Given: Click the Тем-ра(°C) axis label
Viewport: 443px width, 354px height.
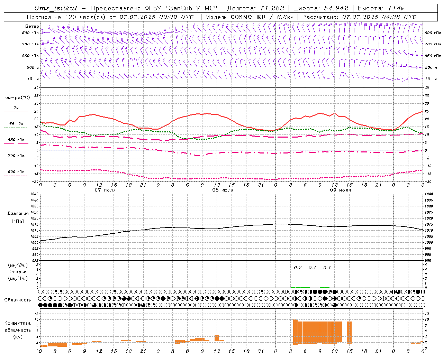Looking at the screenshot, I should click(x=16, y=98).
